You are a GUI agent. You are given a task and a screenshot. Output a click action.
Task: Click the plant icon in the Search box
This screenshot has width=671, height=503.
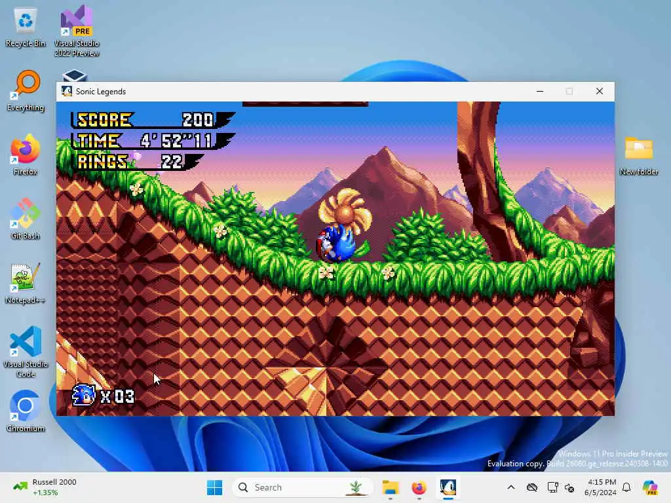(x=356, y=487)
